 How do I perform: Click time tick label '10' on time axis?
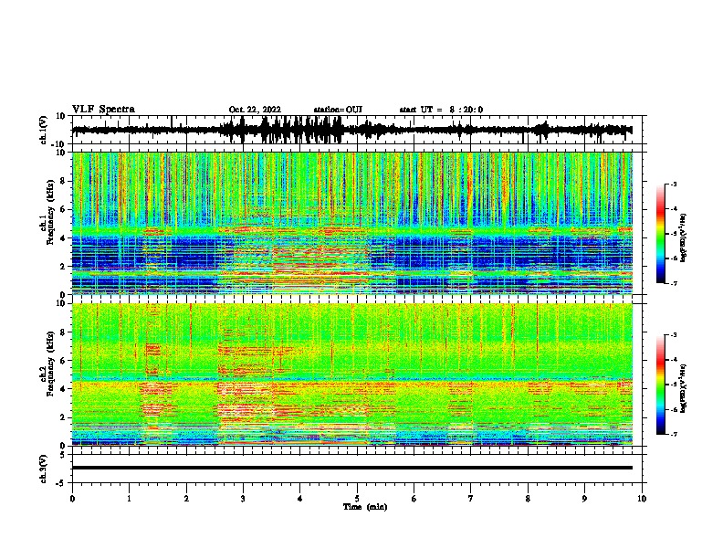(642, 499)
